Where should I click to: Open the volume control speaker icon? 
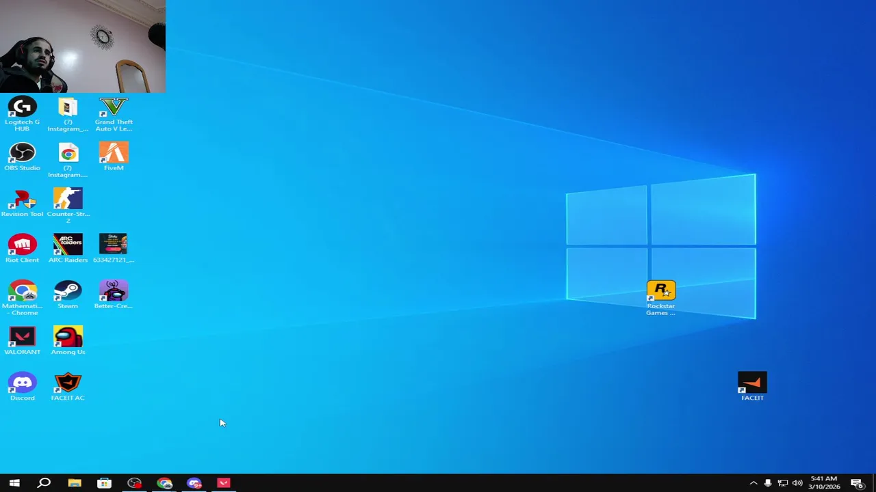(797, 483)
